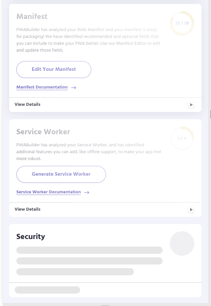Click the play-style expand icon on Service Worker card
Viewport: 211px width, 306px height.
click(x=191, y=210)
